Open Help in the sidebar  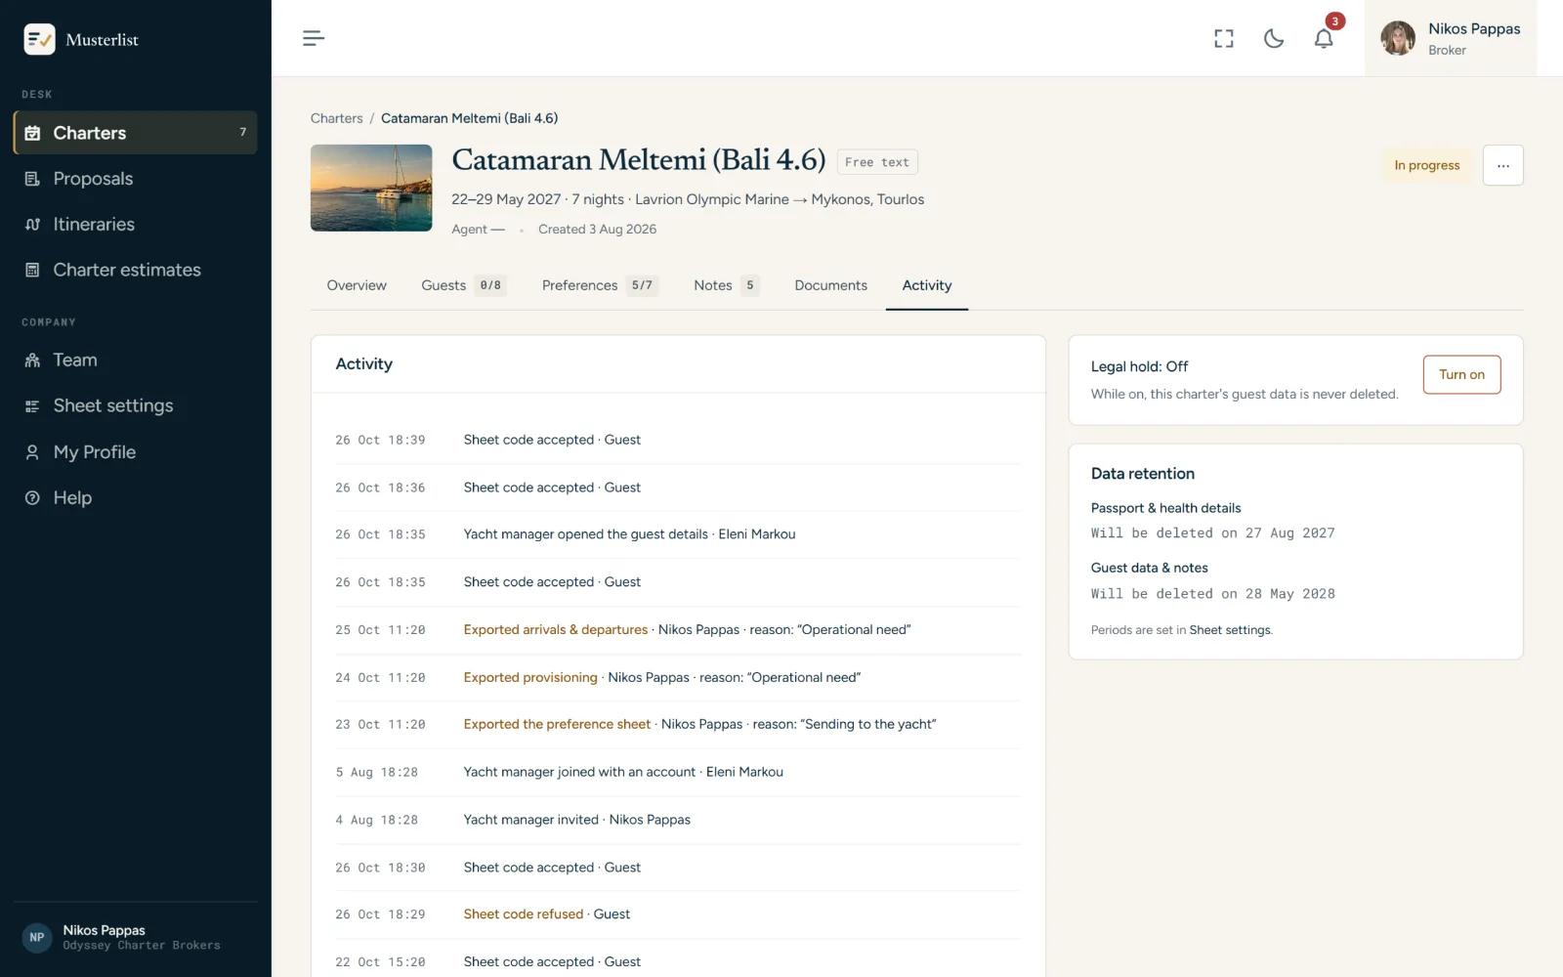pyautogui.click(x=136, y=497)
